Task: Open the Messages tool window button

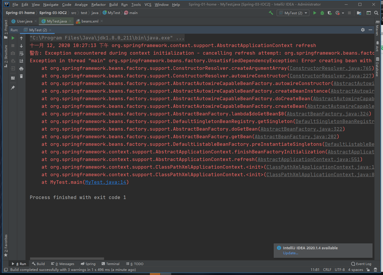Action: coord(63,264)
